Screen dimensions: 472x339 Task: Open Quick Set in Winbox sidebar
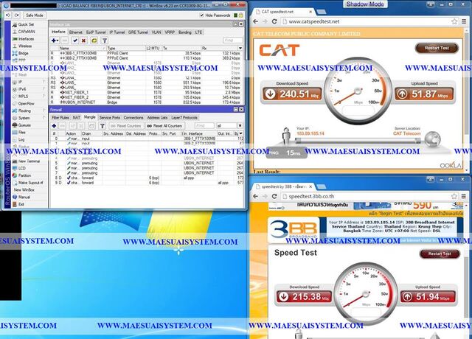pos(26,24)
